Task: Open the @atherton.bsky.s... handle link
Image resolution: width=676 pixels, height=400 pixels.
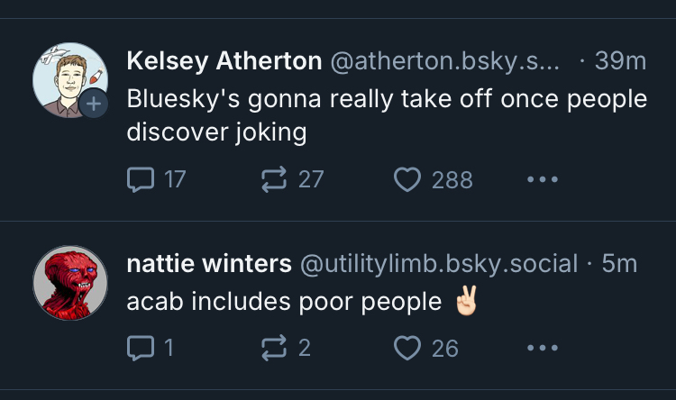Action: [445, 60]
